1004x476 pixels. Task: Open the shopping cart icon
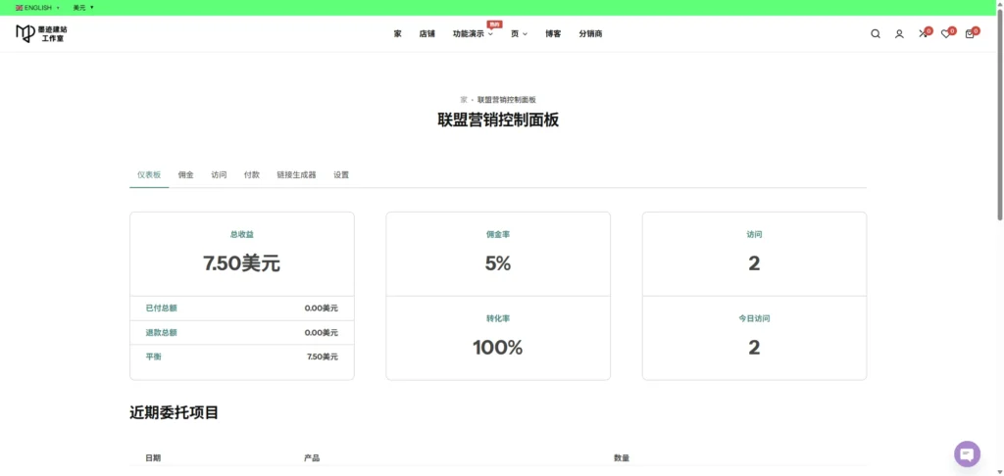click(970, 34)
